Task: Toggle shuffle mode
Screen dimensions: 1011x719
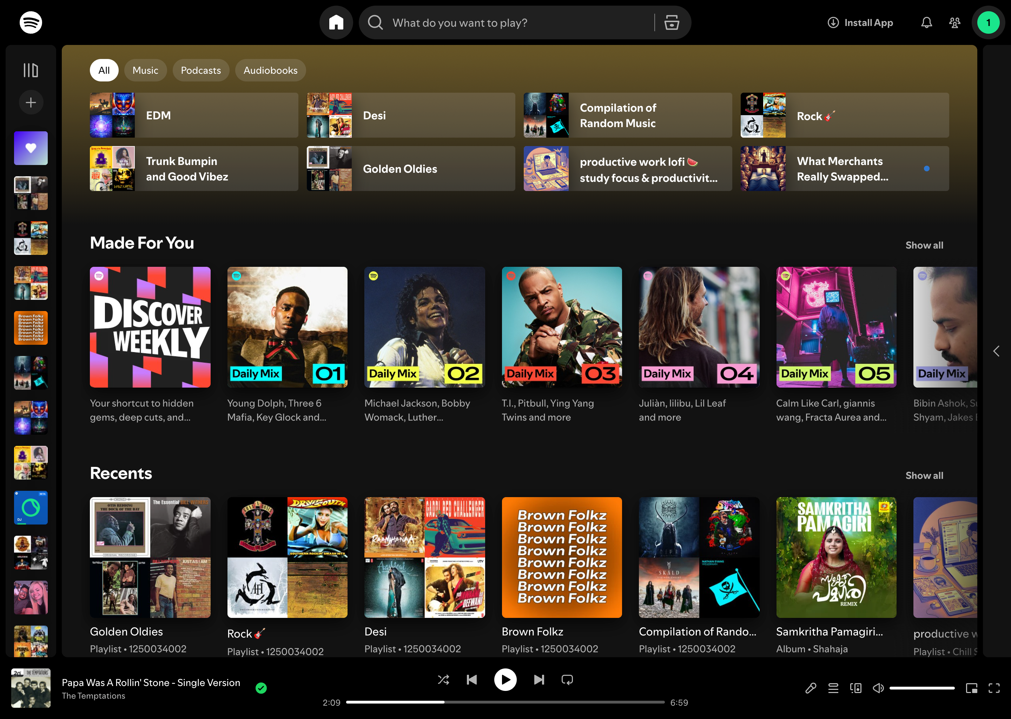Action: click(443, 680)
